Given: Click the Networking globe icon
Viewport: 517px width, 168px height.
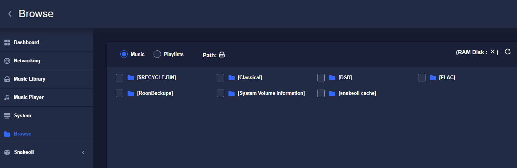Looking at the screenshot, I should (x=7, y=61).
